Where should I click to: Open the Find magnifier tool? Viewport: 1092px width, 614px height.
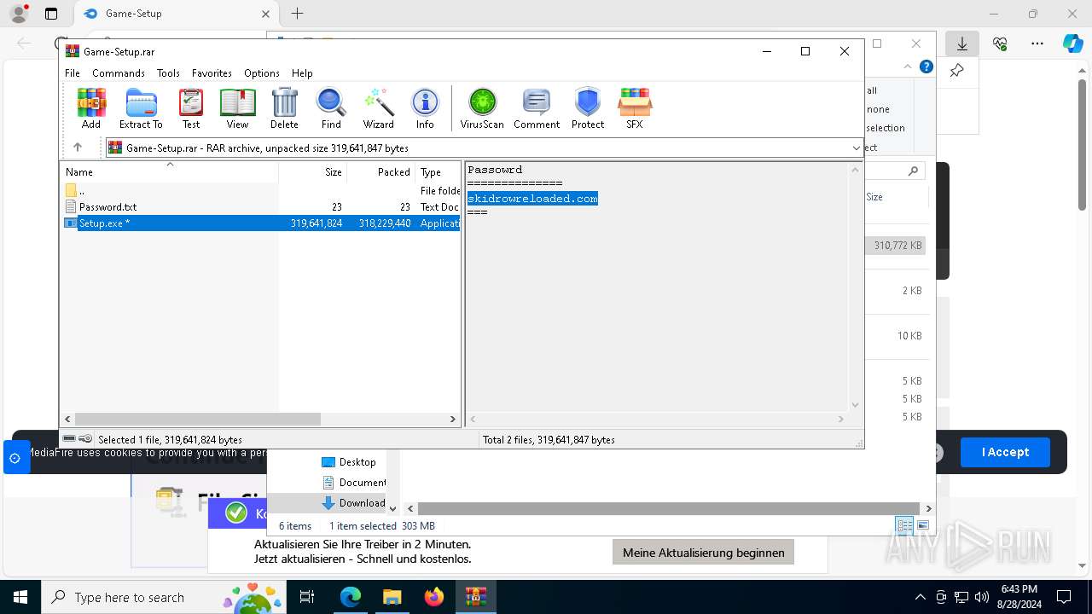[331, 108]
